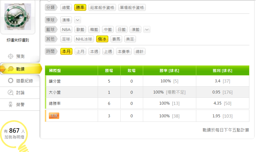
Task: Click the 大小盤 row label
Action: point(55,92)
